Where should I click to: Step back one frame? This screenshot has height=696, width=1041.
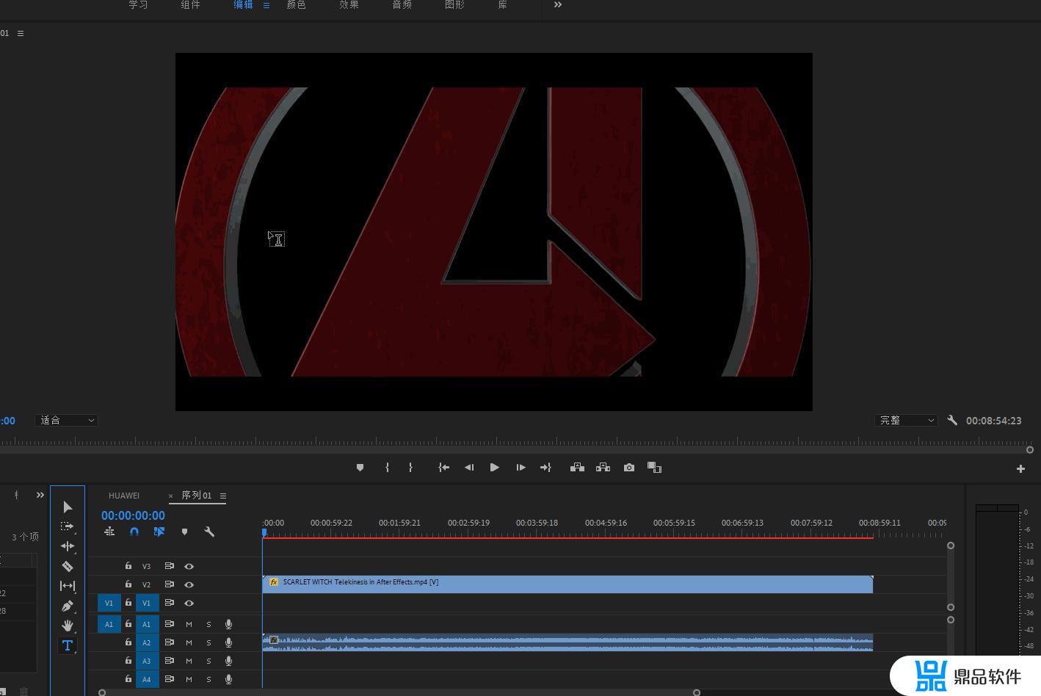[x=469, y=468]
